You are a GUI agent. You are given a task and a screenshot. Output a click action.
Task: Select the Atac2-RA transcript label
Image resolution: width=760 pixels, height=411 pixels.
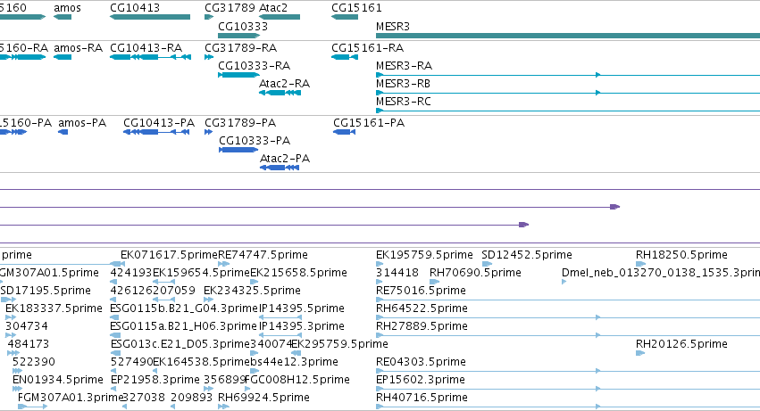point(285,84)
